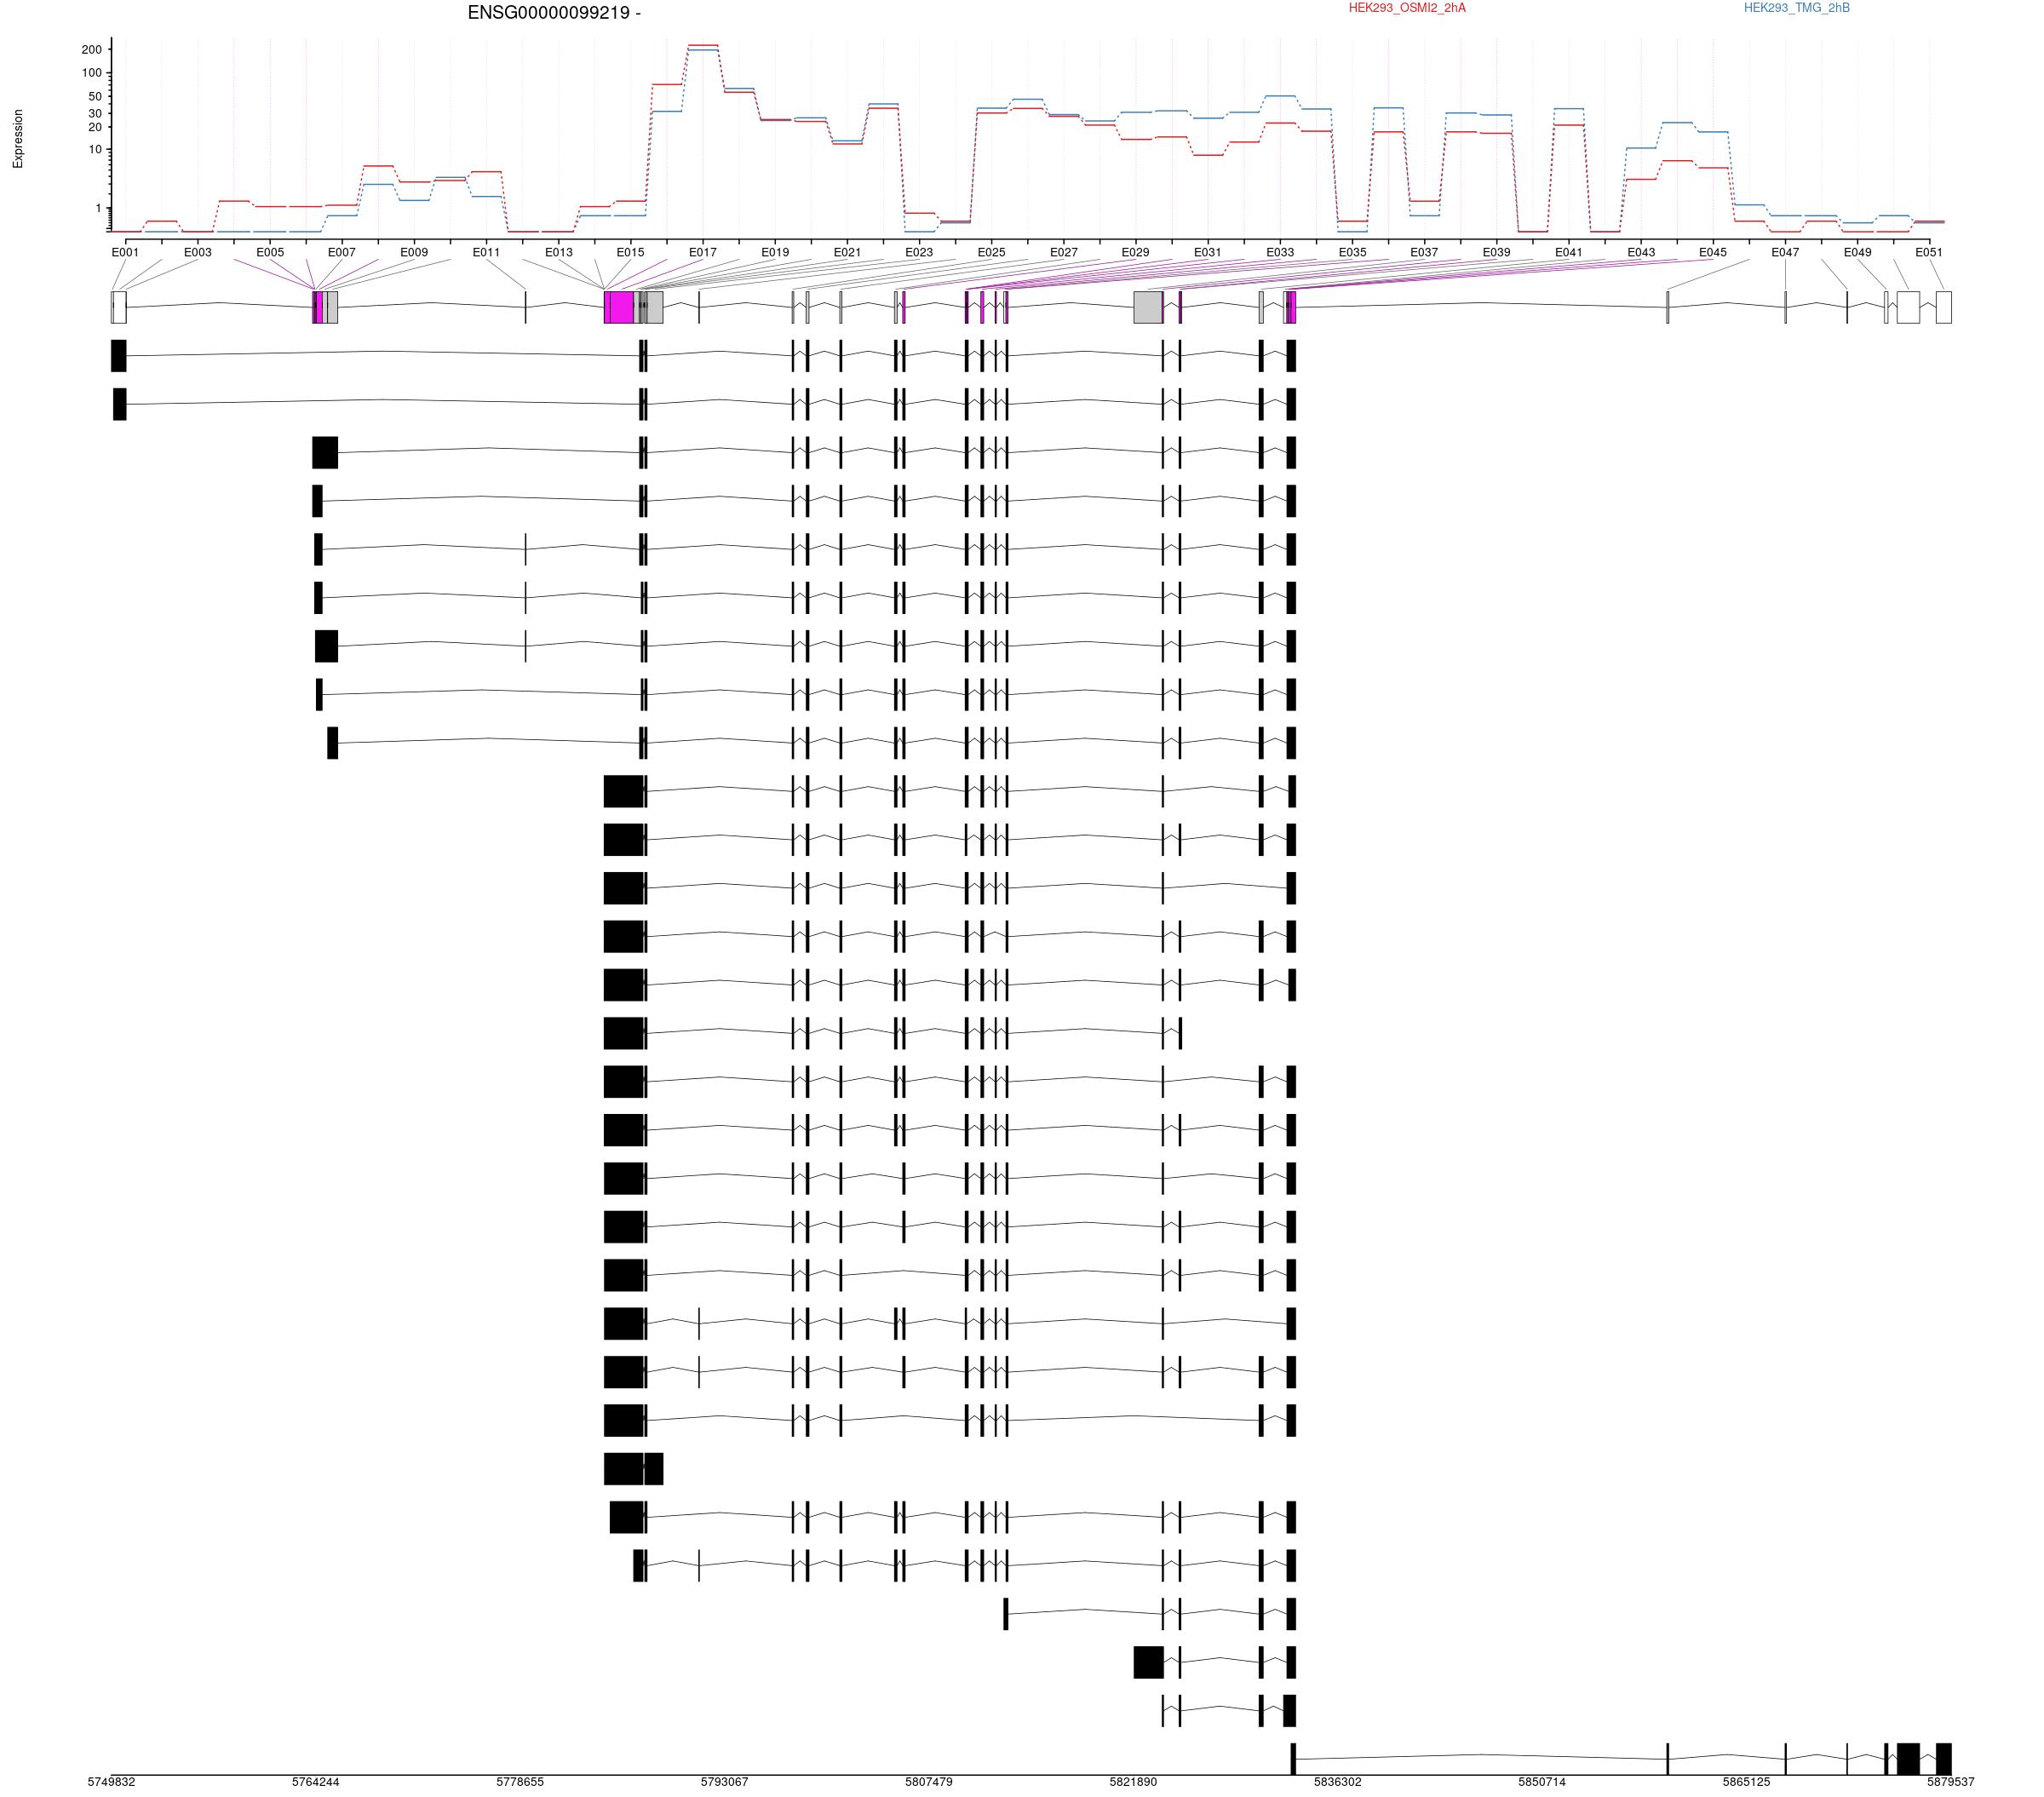Select exon label E021
The height and width of the screenshot is (1797, 2044).
(847, 253)
